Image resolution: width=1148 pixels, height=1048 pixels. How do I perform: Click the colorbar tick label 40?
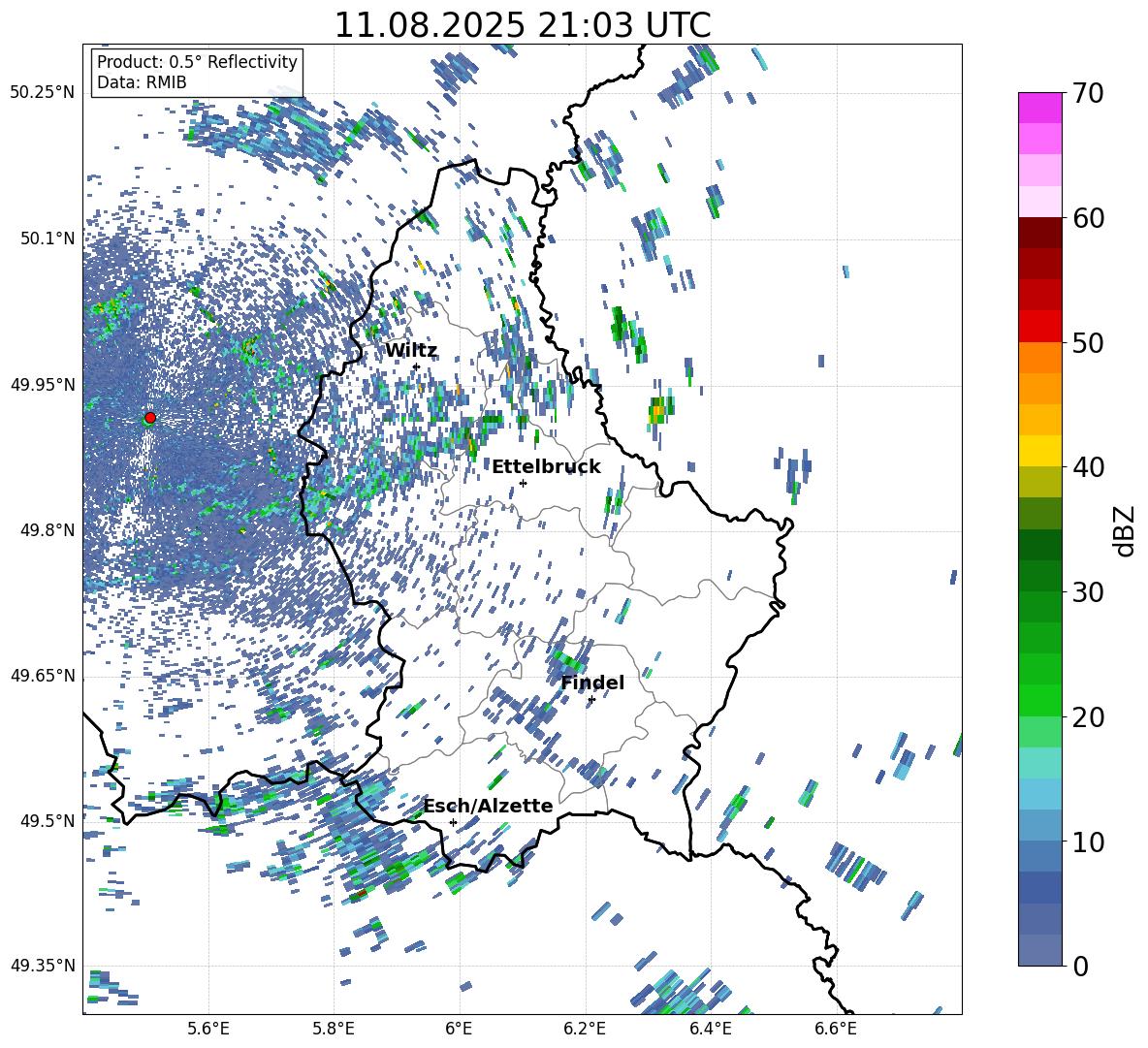click(1088, 467)
